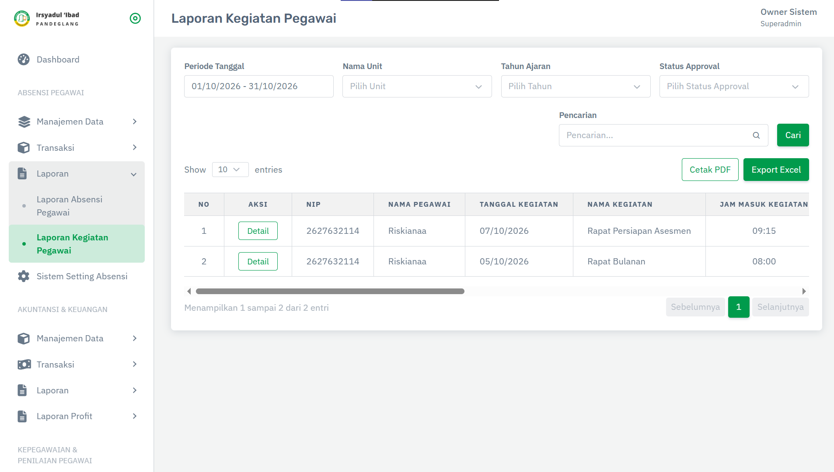This screenshot has width=834, height=472.
Task: Open the Pilih Unit dropdown
Action: click(x=417, y=86)
